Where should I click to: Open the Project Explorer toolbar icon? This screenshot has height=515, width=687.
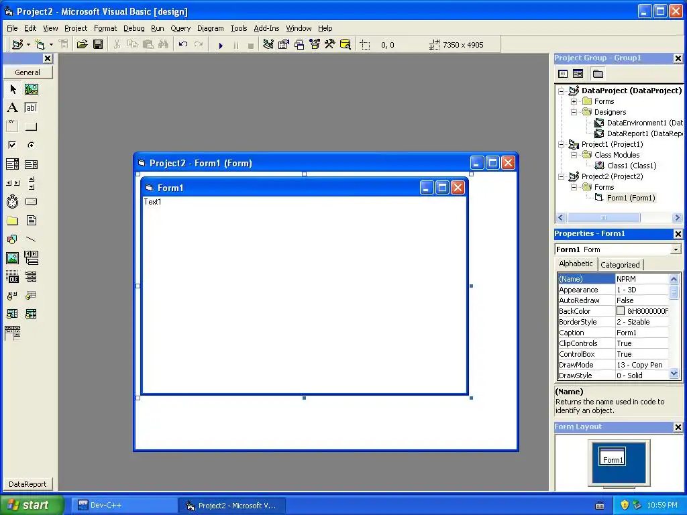click(x=268, y=45)
